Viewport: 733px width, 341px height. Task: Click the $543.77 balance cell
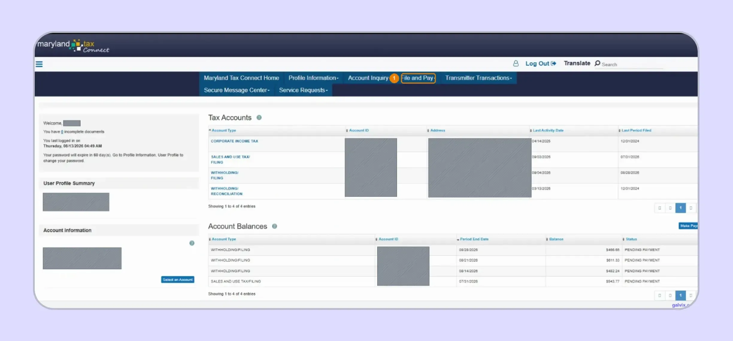point(613,281)
